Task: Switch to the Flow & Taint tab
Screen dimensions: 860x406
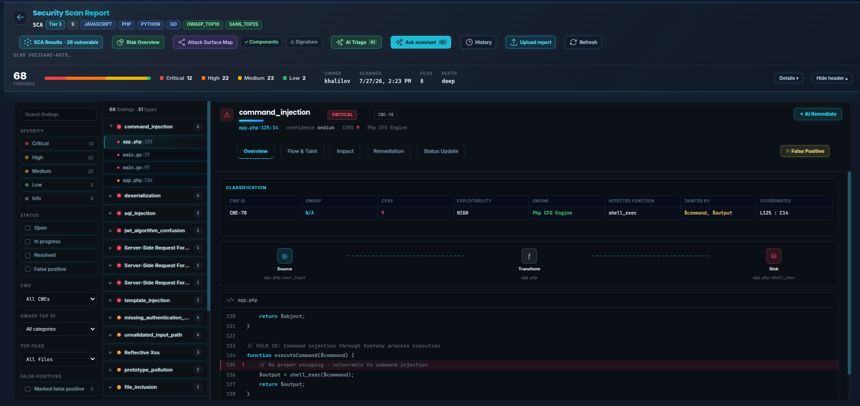Action: (302, 151)
